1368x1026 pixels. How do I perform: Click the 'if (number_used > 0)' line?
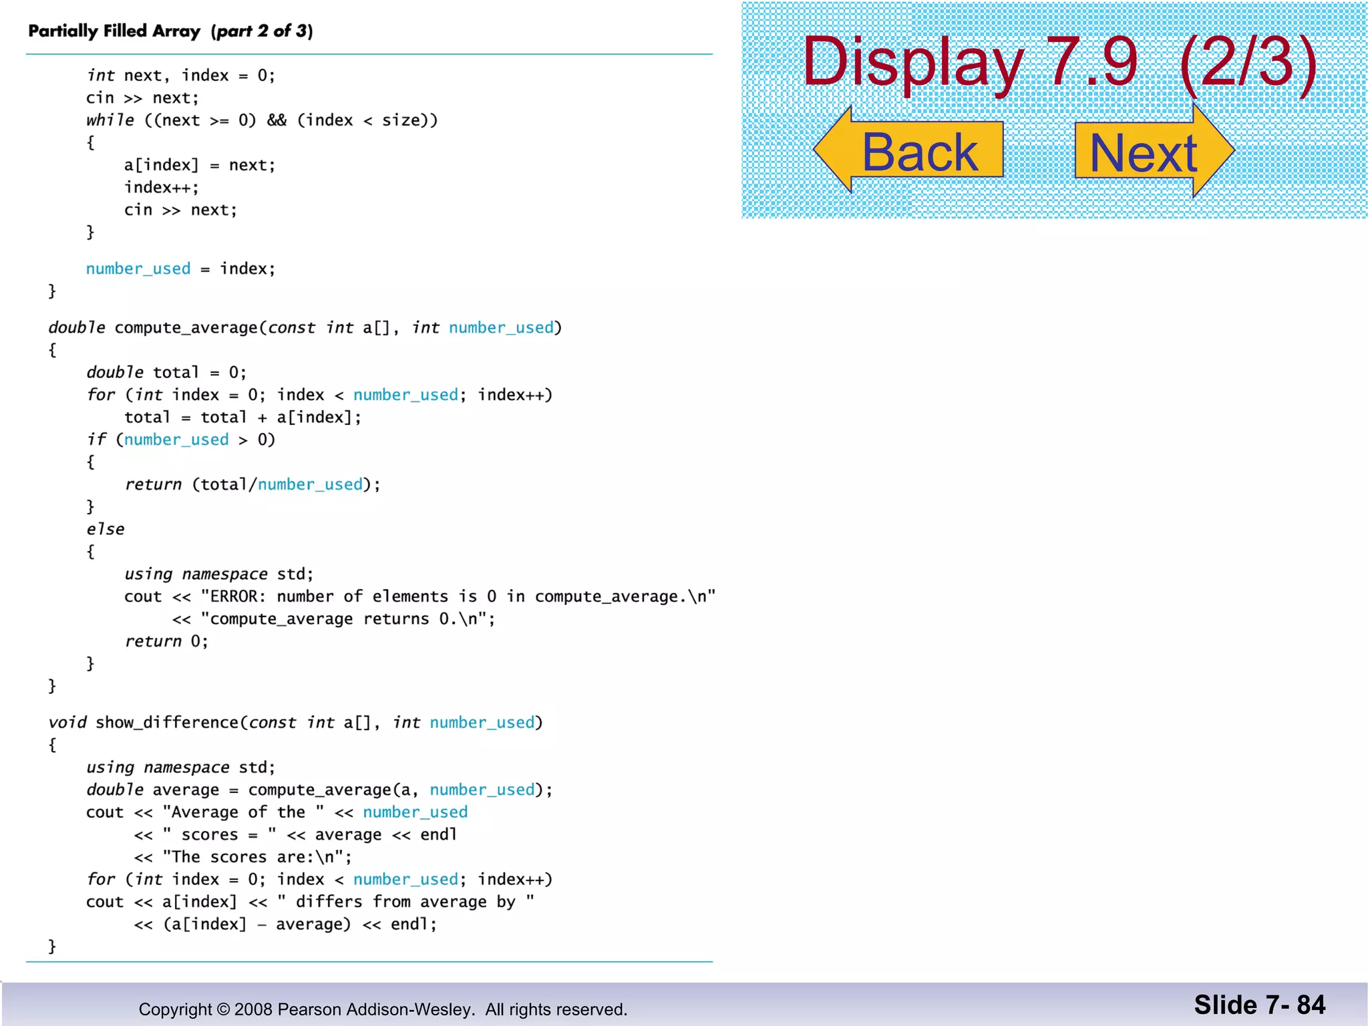pyautogui.click(x=180, y=440)
